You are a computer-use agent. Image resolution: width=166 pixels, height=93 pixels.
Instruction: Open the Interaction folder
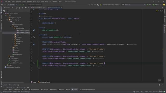coord(18,41)
